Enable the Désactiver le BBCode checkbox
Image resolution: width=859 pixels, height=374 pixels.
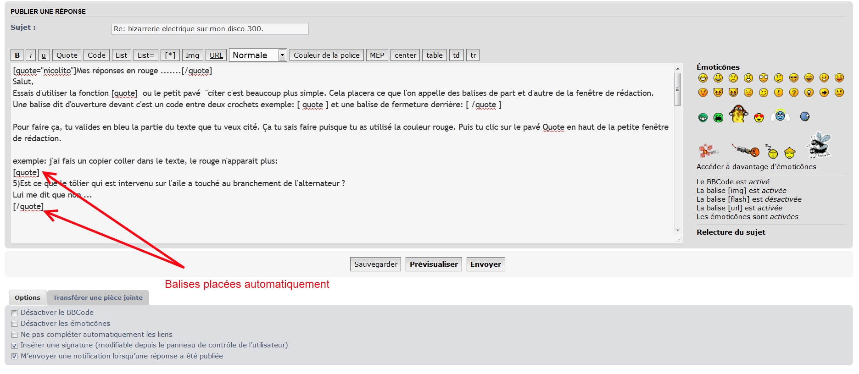pyautogui.click(x=15, y=313)
